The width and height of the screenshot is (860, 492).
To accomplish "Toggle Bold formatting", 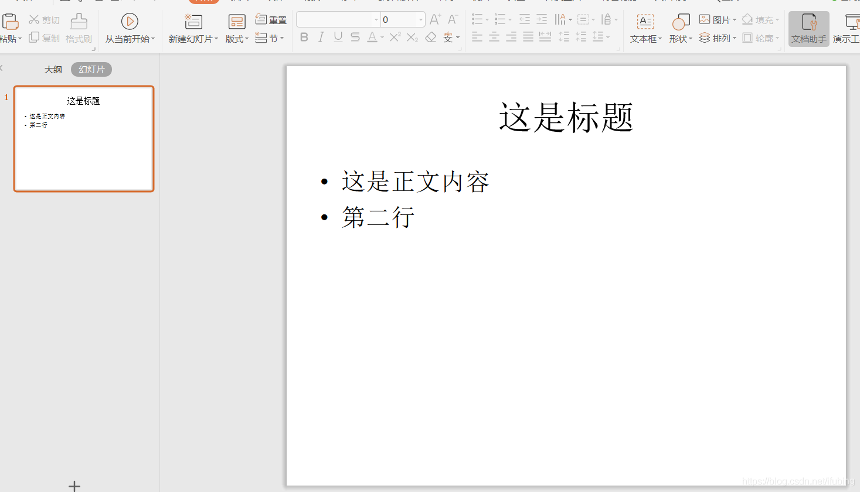I will (x=304, y=37).
